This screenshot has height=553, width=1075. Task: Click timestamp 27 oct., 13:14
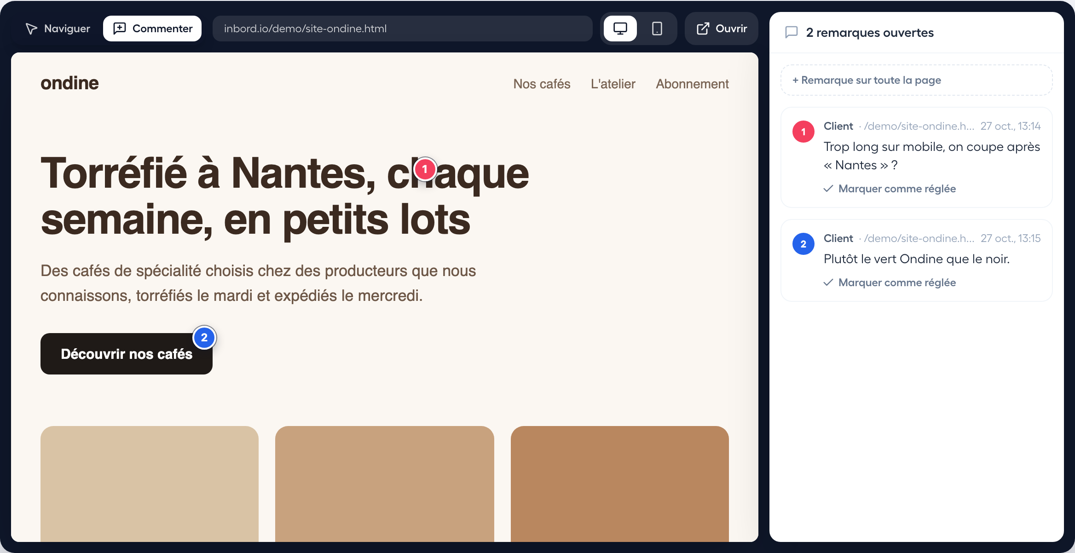pos(1011,126)
